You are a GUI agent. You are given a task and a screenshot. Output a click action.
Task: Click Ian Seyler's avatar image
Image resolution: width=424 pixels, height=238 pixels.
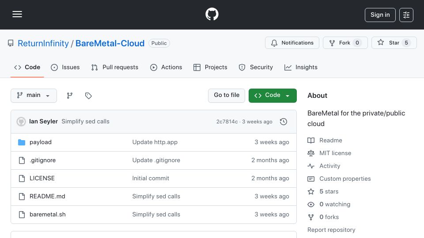coord(21,122)
